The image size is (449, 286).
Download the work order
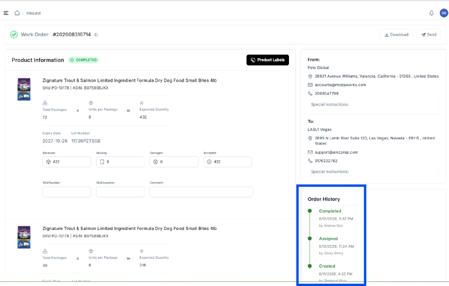[x=396, y=35]
